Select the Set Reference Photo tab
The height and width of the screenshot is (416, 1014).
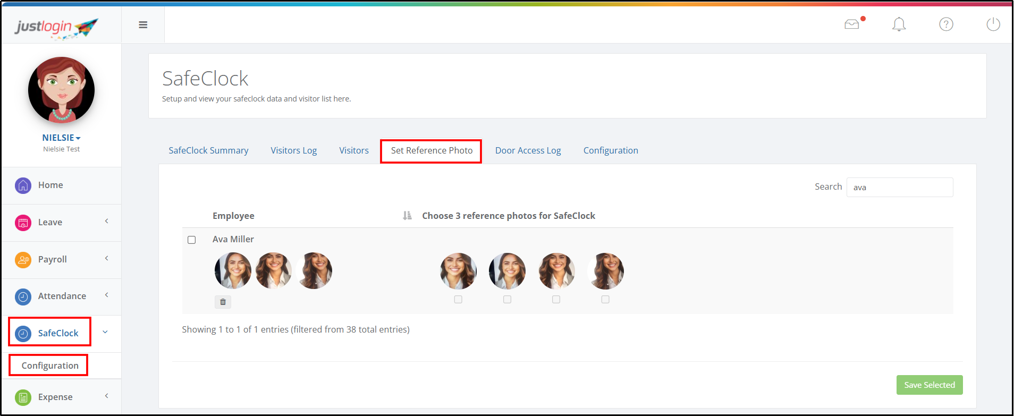(x=432, y=151)
